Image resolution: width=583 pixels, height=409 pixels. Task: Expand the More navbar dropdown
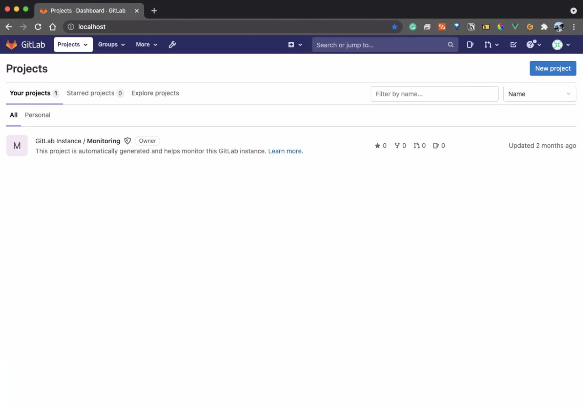[x=146, y=45]
